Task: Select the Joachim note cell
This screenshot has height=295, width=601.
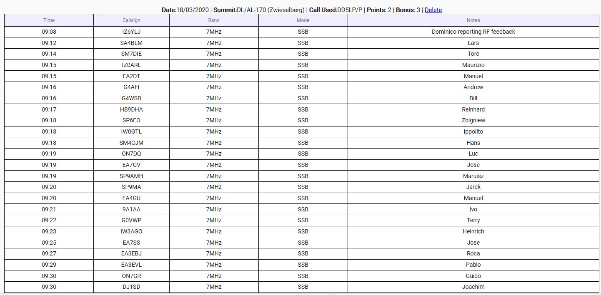Action: coord(473,287)
